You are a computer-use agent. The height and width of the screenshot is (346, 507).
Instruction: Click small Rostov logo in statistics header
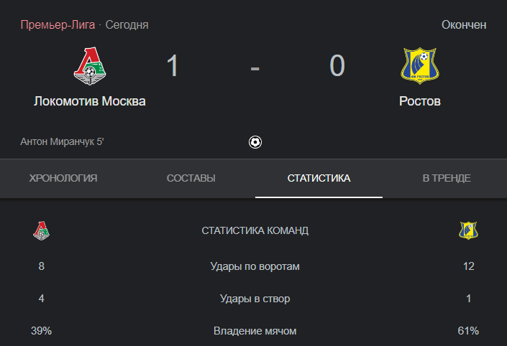pos(469,230)
